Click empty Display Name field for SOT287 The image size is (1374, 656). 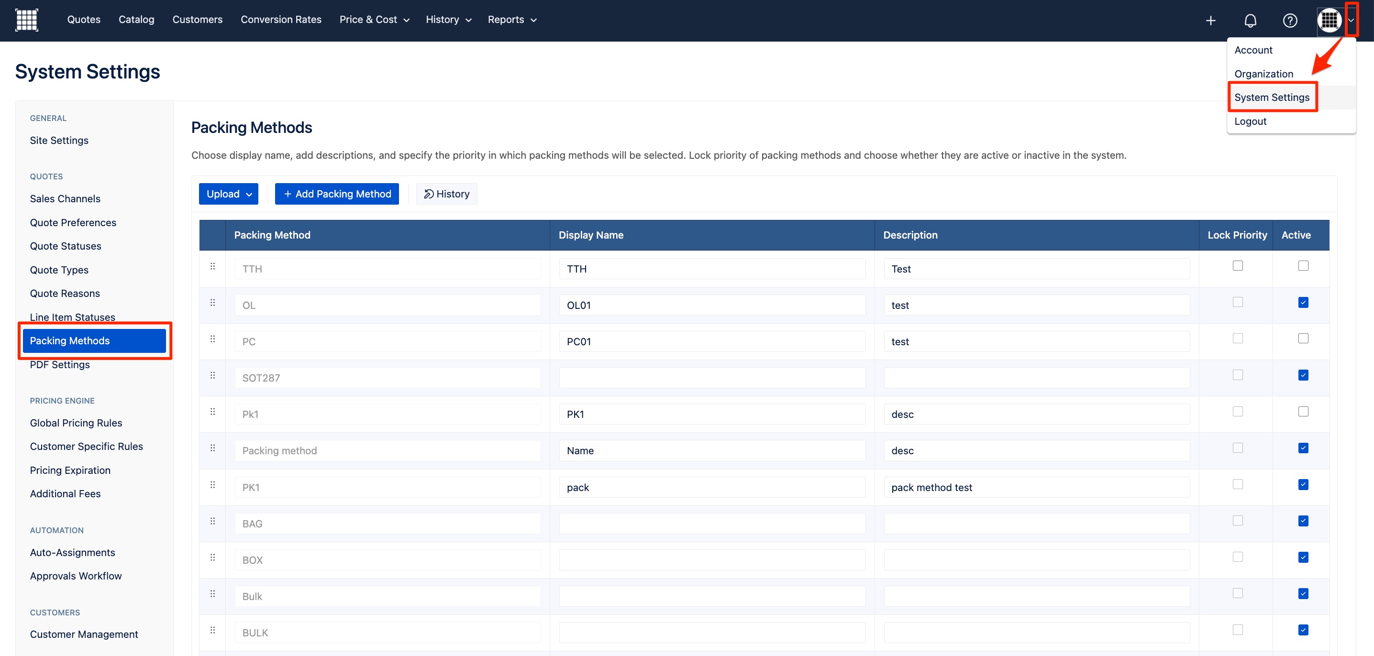tap(712, 378)
